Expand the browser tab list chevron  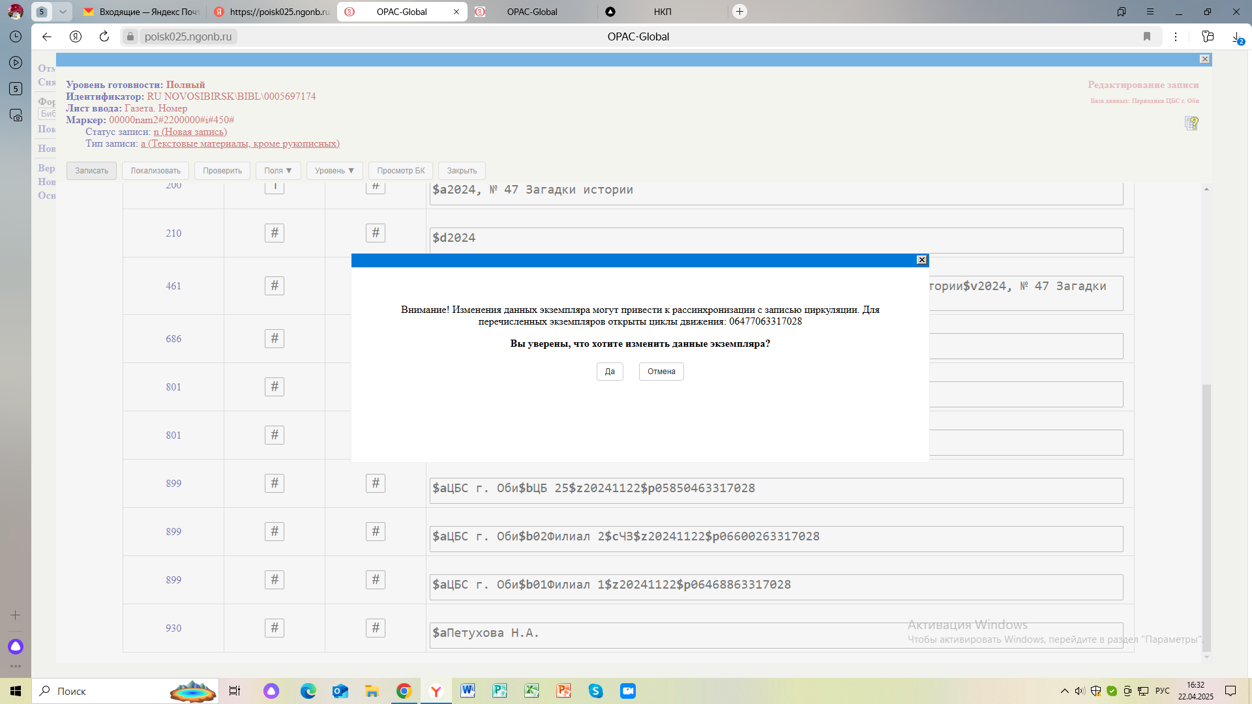63,12
